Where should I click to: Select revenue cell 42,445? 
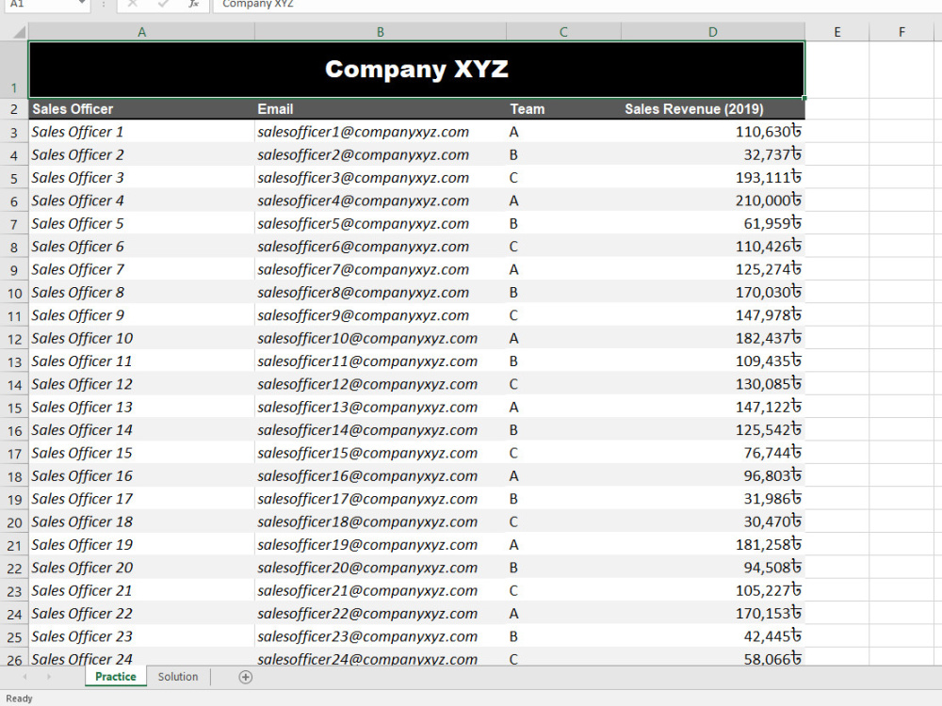712,636
